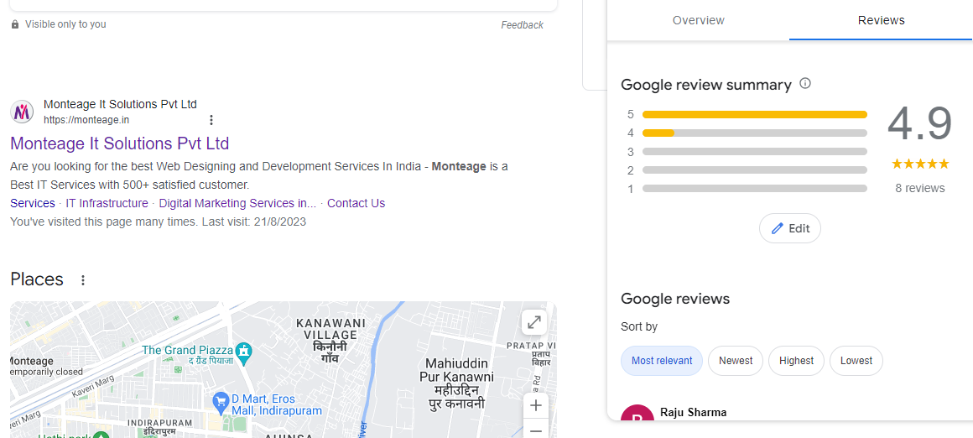This screenshot has width=973, height=438.
Task: Click the 4-star rating bar
Action: [x=755, y=133]
